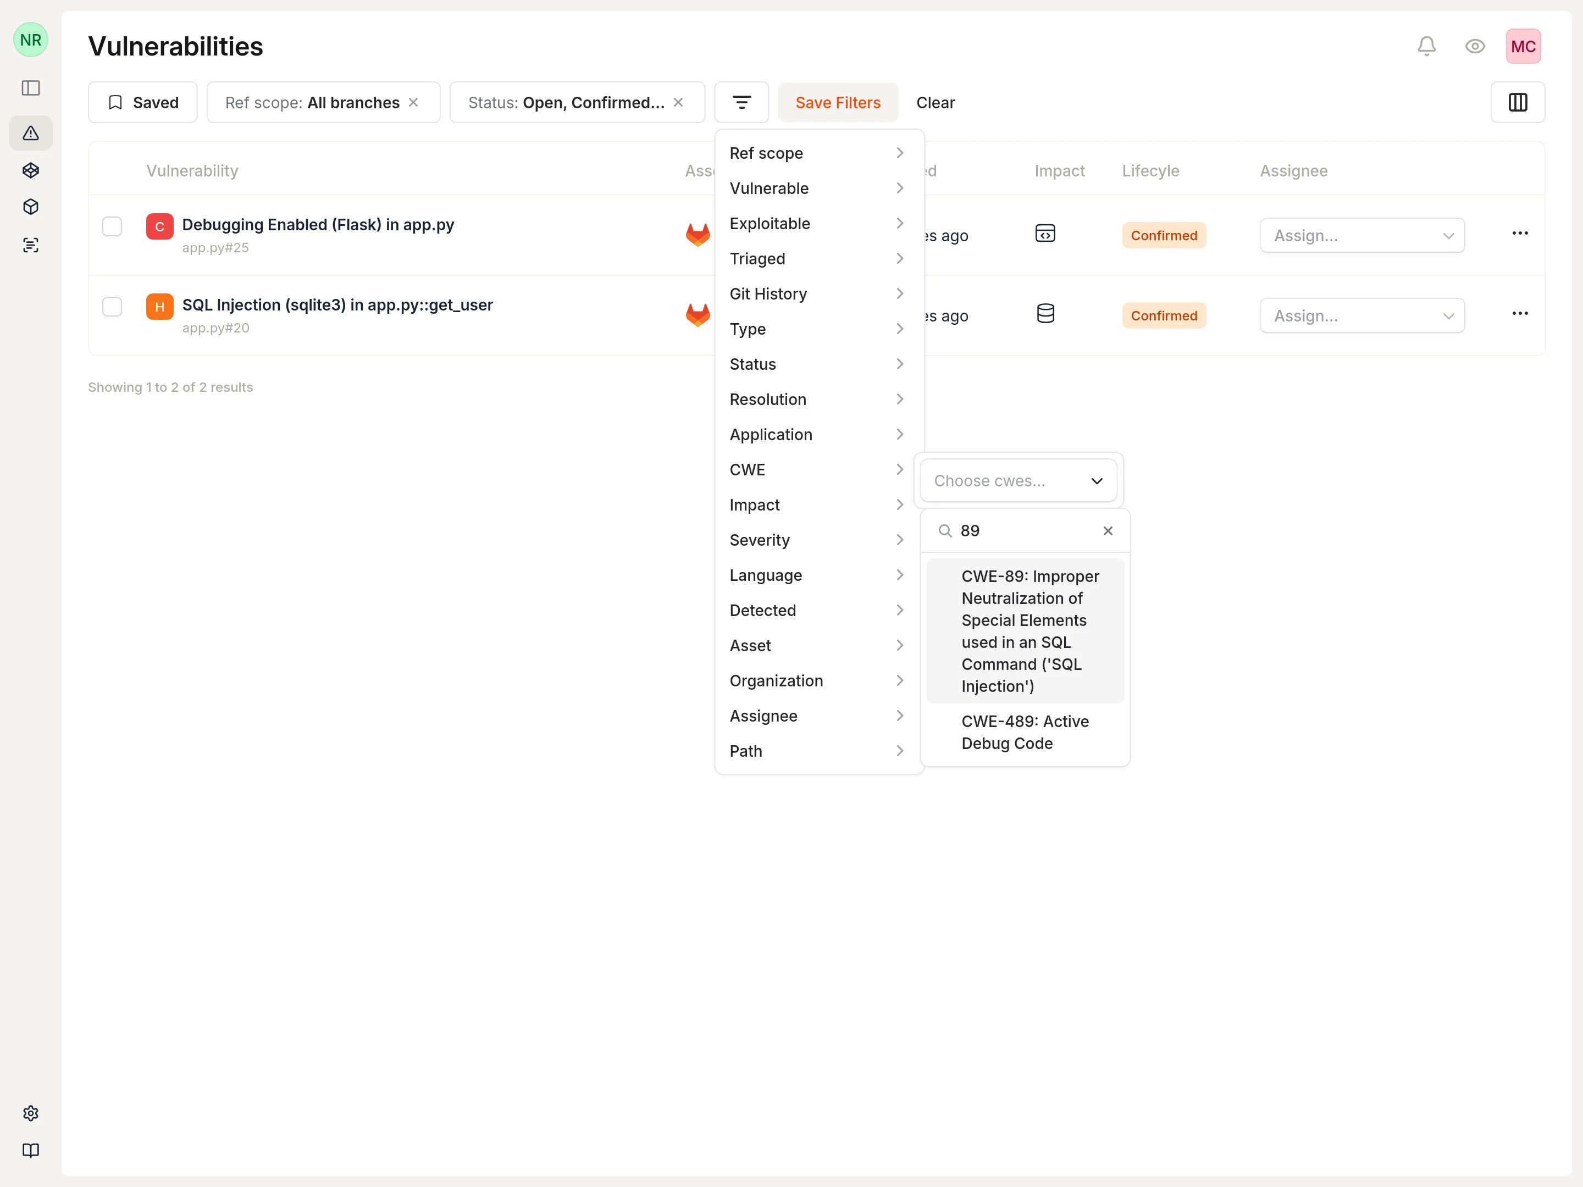Click Confirmed badge in Debugging Enabled row
The width and height of the screenshot is (1583, 1187).
[1164, 235]
